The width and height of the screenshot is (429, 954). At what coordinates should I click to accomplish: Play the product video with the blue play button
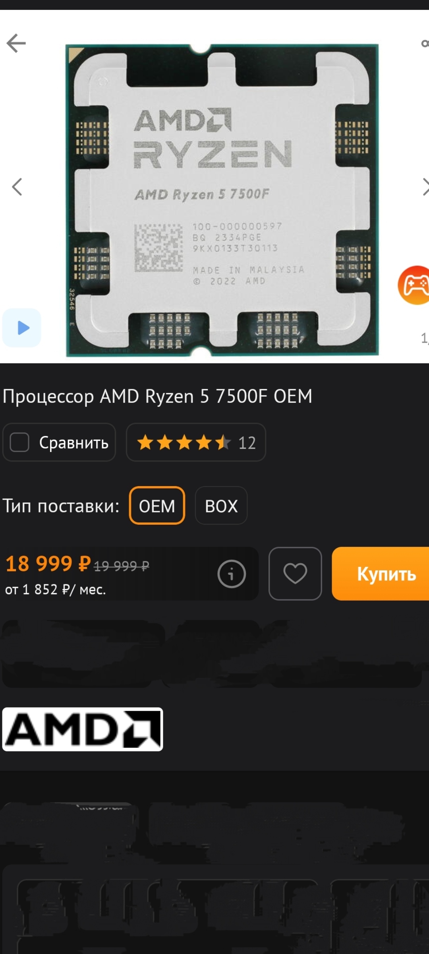pyautogui.click(x=22, y=328)
